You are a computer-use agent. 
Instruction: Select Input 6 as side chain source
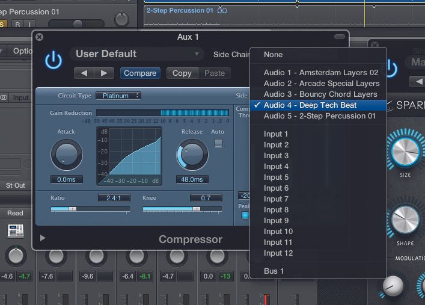(x=318, y=188)
